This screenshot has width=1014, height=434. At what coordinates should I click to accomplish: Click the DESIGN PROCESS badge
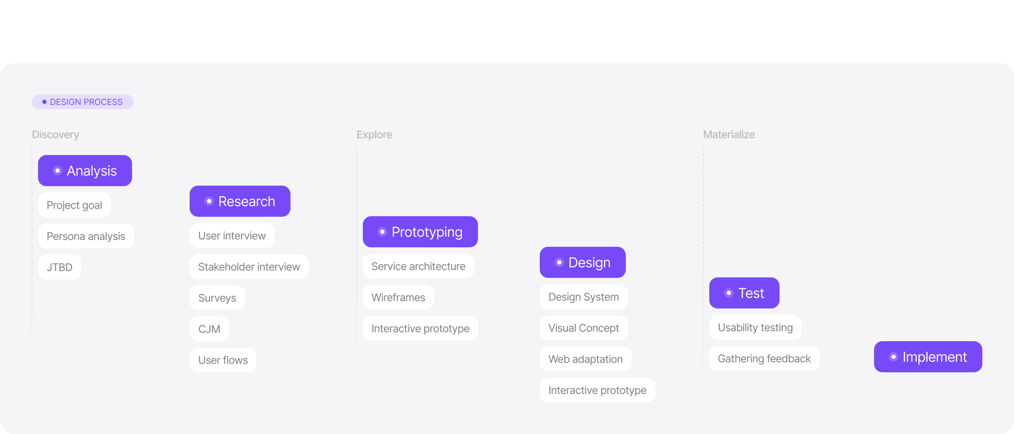pos(82,102)
